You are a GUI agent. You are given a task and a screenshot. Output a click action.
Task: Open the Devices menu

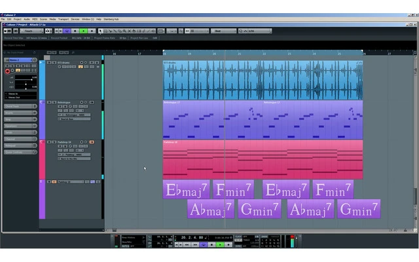pyautogui.click(x=75, y=19)
